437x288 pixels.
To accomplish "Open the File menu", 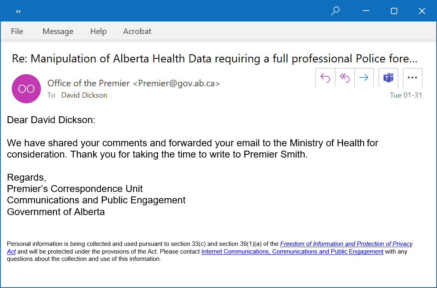I will coord(17,31).
